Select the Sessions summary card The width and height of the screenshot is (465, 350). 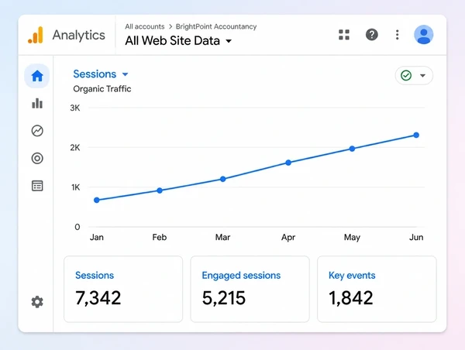[x=123, y=289]
